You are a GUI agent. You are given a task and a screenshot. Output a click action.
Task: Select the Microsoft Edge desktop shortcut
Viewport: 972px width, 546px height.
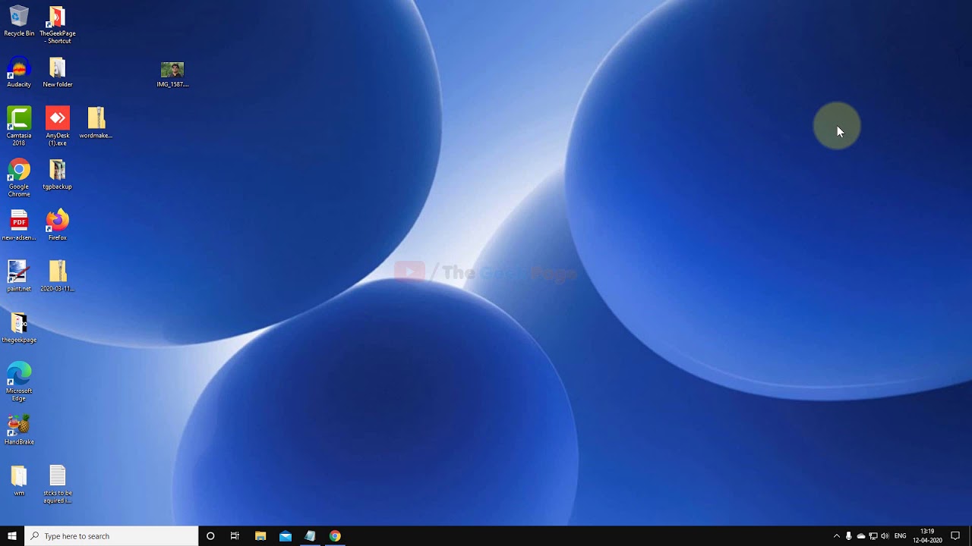[x=19, y=381]
